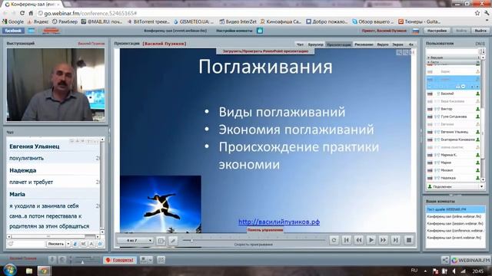Click the Chrome reload page button
Viewport: 492px width, 276px height.
tap(22, 13)
